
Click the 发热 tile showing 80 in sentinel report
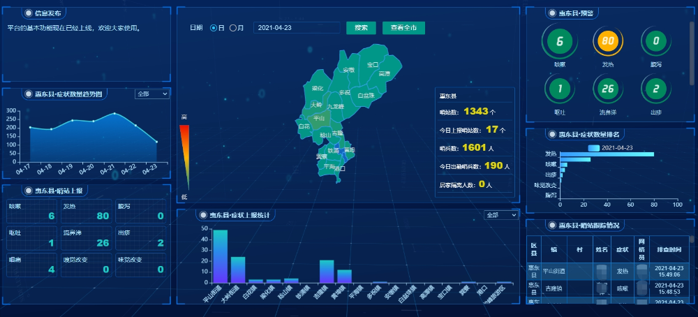coord(87,212)
